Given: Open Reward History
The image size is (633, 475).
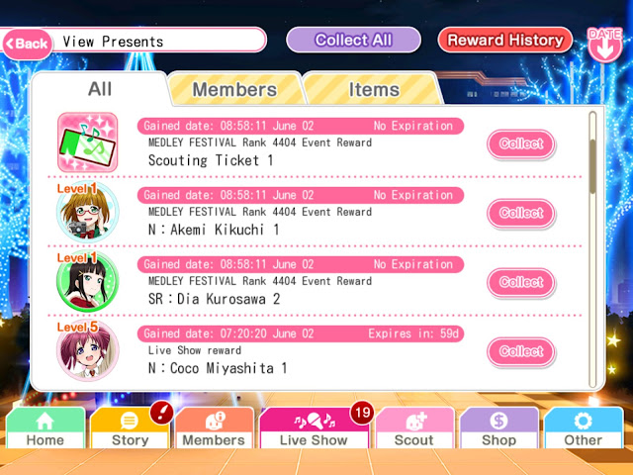Looking at the screenshot, I should (x=505, y=40).
